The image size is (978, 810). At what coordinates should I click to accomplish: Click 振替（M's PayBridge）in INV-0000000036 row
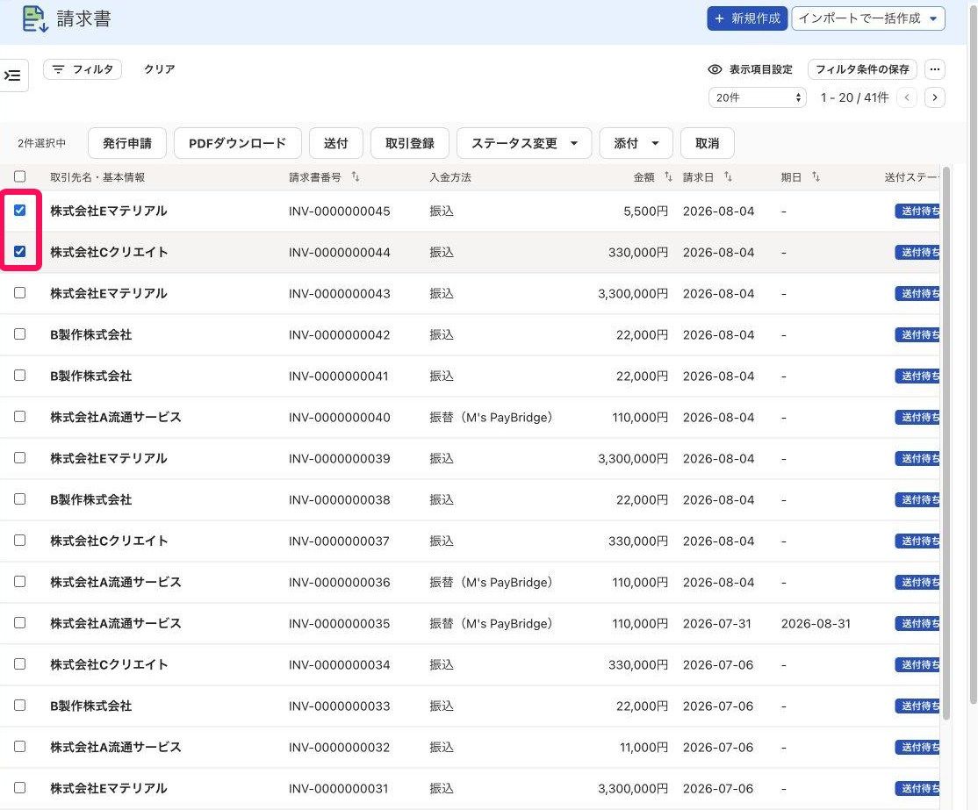[492, 583]
